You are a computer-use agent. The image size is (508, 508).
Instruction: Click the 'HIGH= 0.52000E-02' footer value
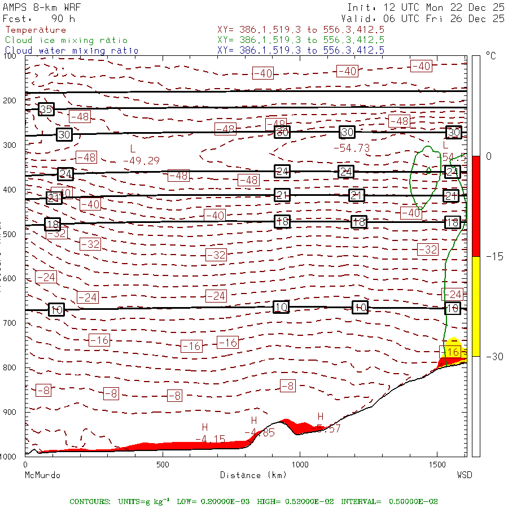click(295, 502)
